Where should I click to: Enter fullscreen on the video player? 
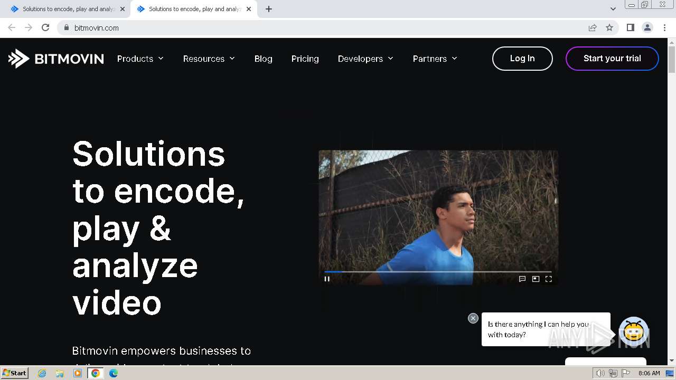[549, 279]
